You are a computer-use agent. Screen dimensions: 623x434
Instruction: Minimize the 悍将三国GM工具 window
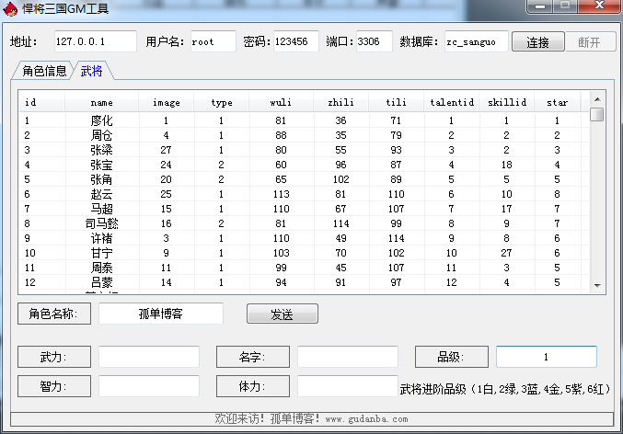pyautogui.click(x=540, y=6)
